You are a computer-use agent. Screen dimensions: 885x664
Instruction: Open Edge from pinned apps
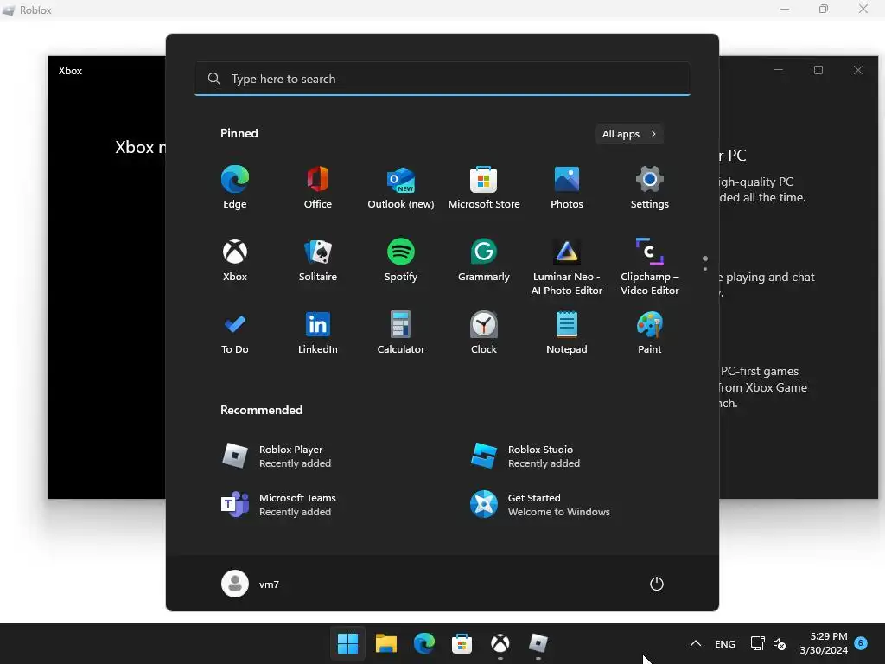235,188
